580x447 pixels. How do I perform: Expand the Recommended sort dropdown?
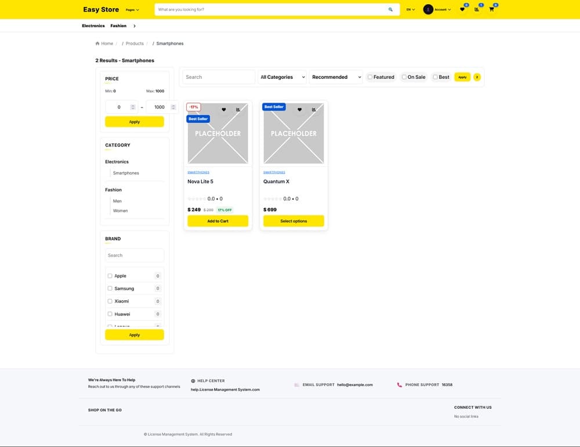point(336,77)
